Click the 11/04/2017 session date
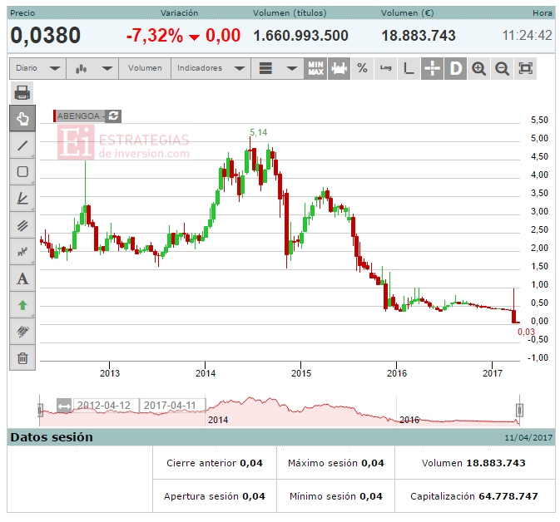Image resolution: width=560 pixels, height=522 pixels. pos(528,437)
